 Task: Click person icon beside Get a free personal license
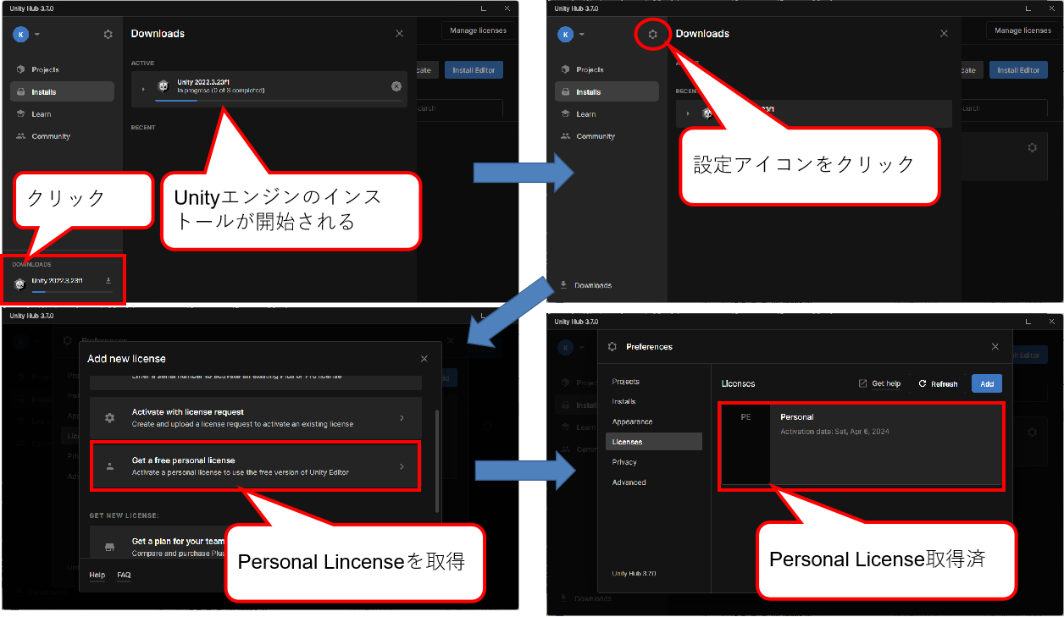[x=109, y=466]
